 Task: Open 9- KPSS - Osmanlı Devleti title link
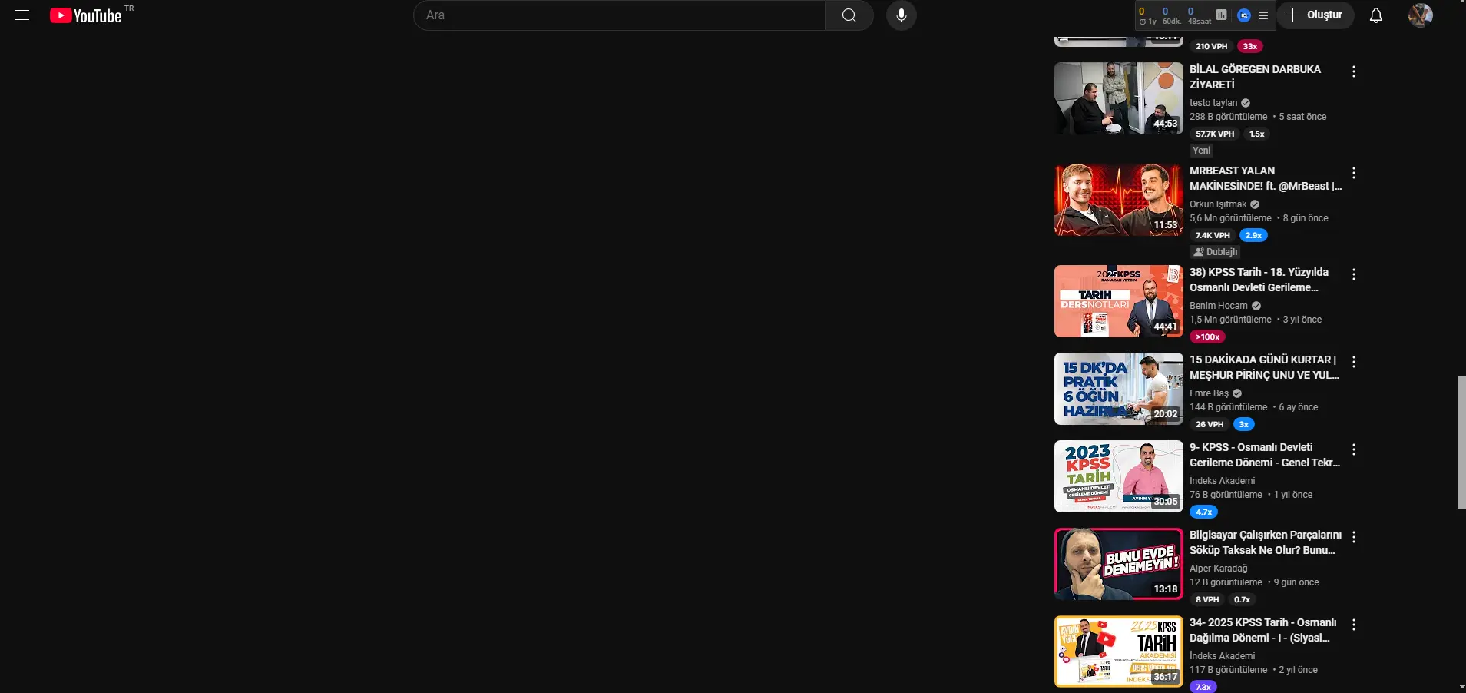tap(1265, 455)
